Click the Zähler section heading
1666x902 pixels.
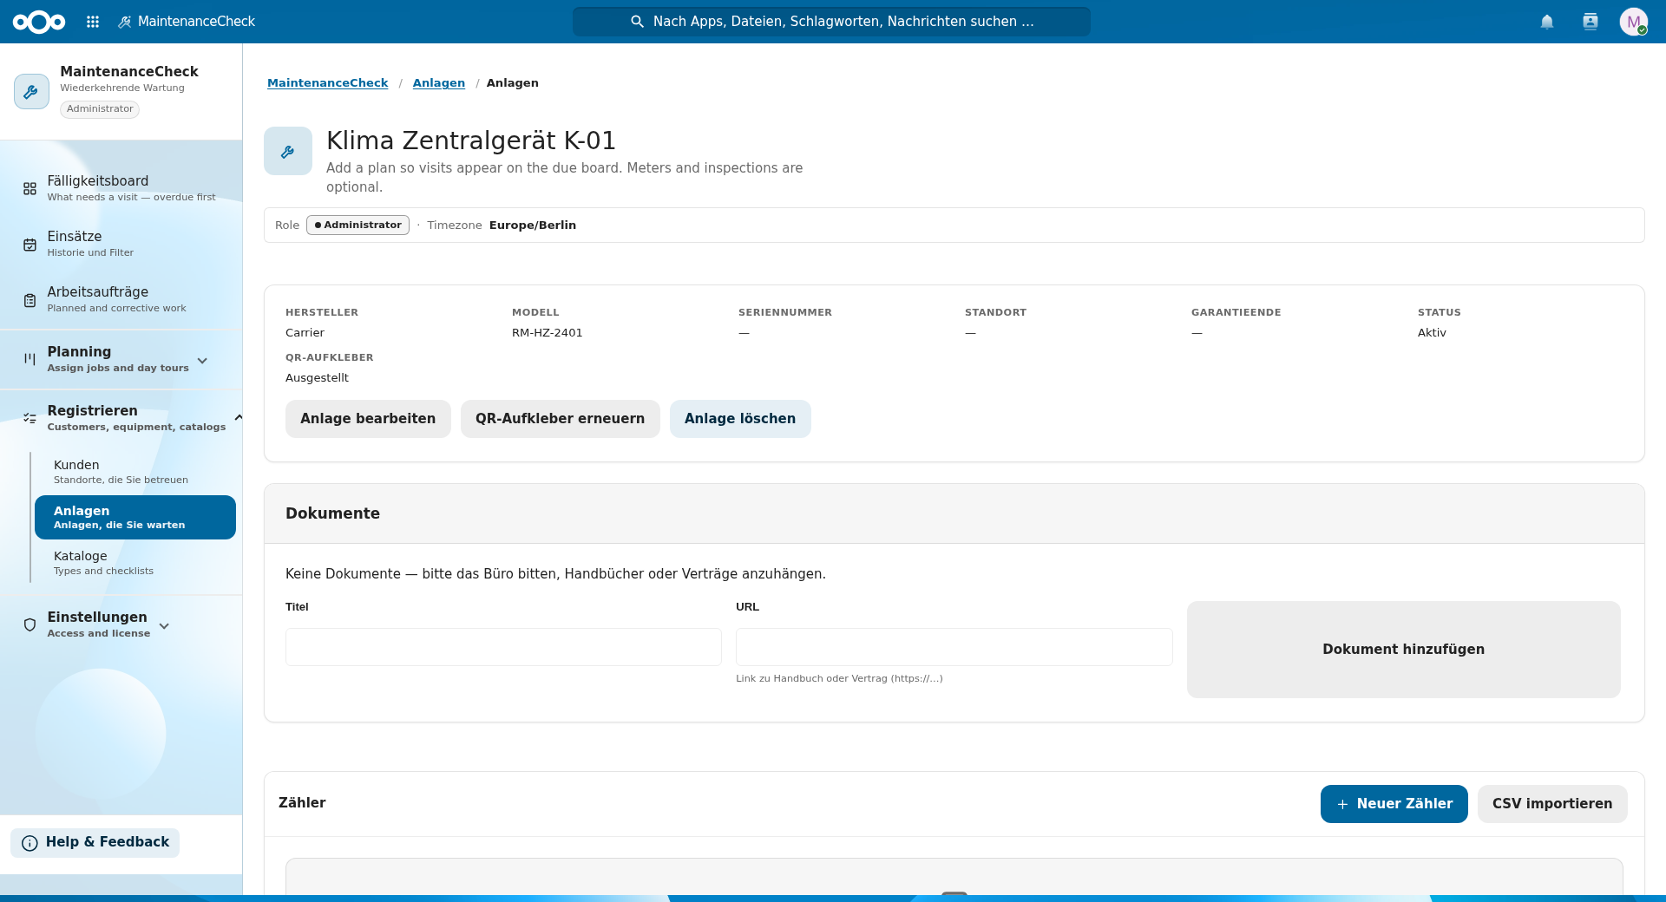tap(302, 803)
